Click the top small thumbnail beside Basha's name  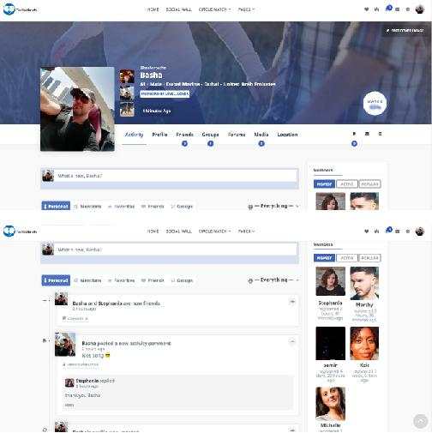pos(127,76)
